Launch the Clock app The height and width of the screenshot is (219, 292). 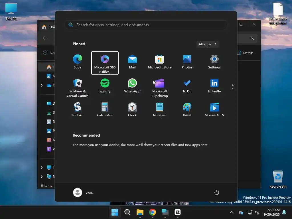coord(132,110)
